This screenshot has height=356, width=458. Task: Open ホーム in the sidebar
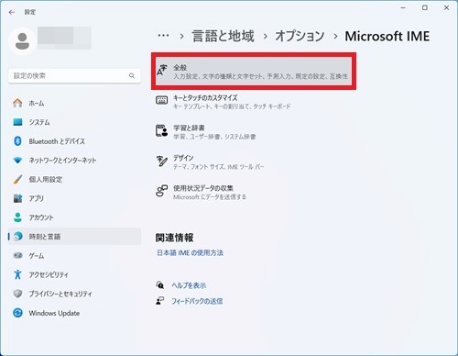75,103
